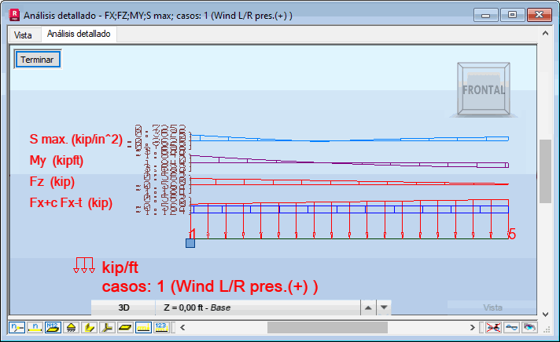Viewport: 560px width, 342px height.
Task: Close the Análisis detallado window
Action: (x=539, y=15)
